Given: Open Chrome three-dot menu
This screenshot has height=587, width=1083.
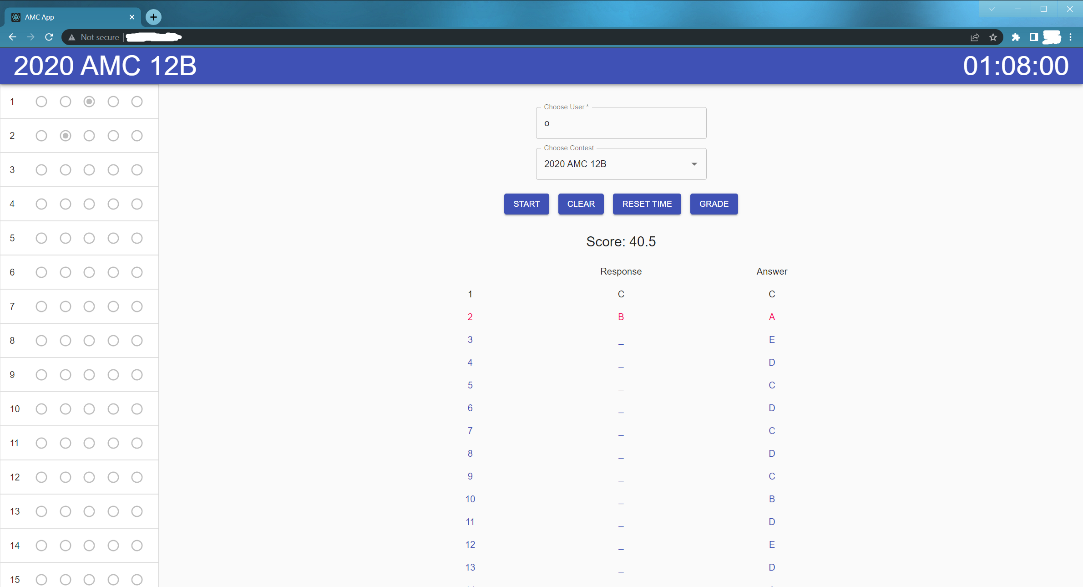Looking at the screenshot, I should click(1070, 37).
